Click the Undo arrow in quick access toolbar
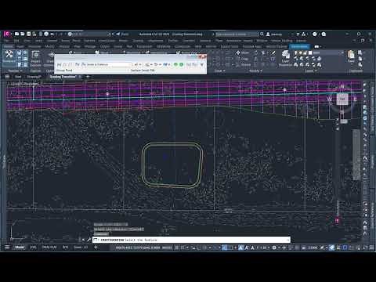 pos(52,34)
